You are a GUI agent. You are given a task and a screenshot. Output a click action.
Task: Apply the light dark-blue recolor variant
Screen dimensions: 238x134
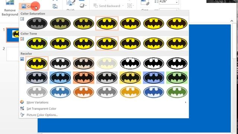(154, 92)
